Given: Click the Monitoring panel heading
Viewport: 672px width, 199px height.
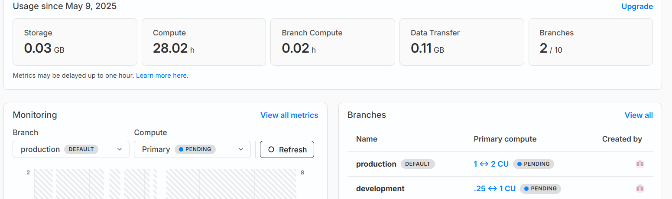Looking at the screenshot, I should coord(35,115).
